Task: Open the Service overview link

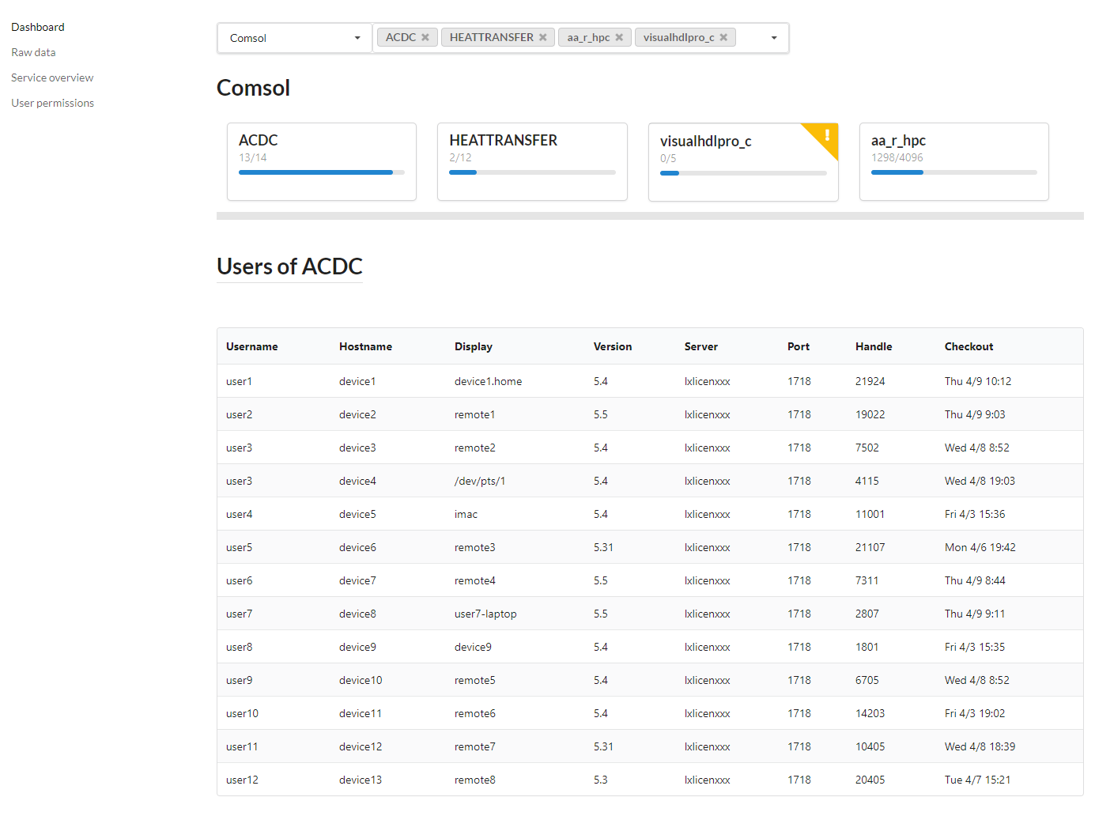Action: (52, 77)
